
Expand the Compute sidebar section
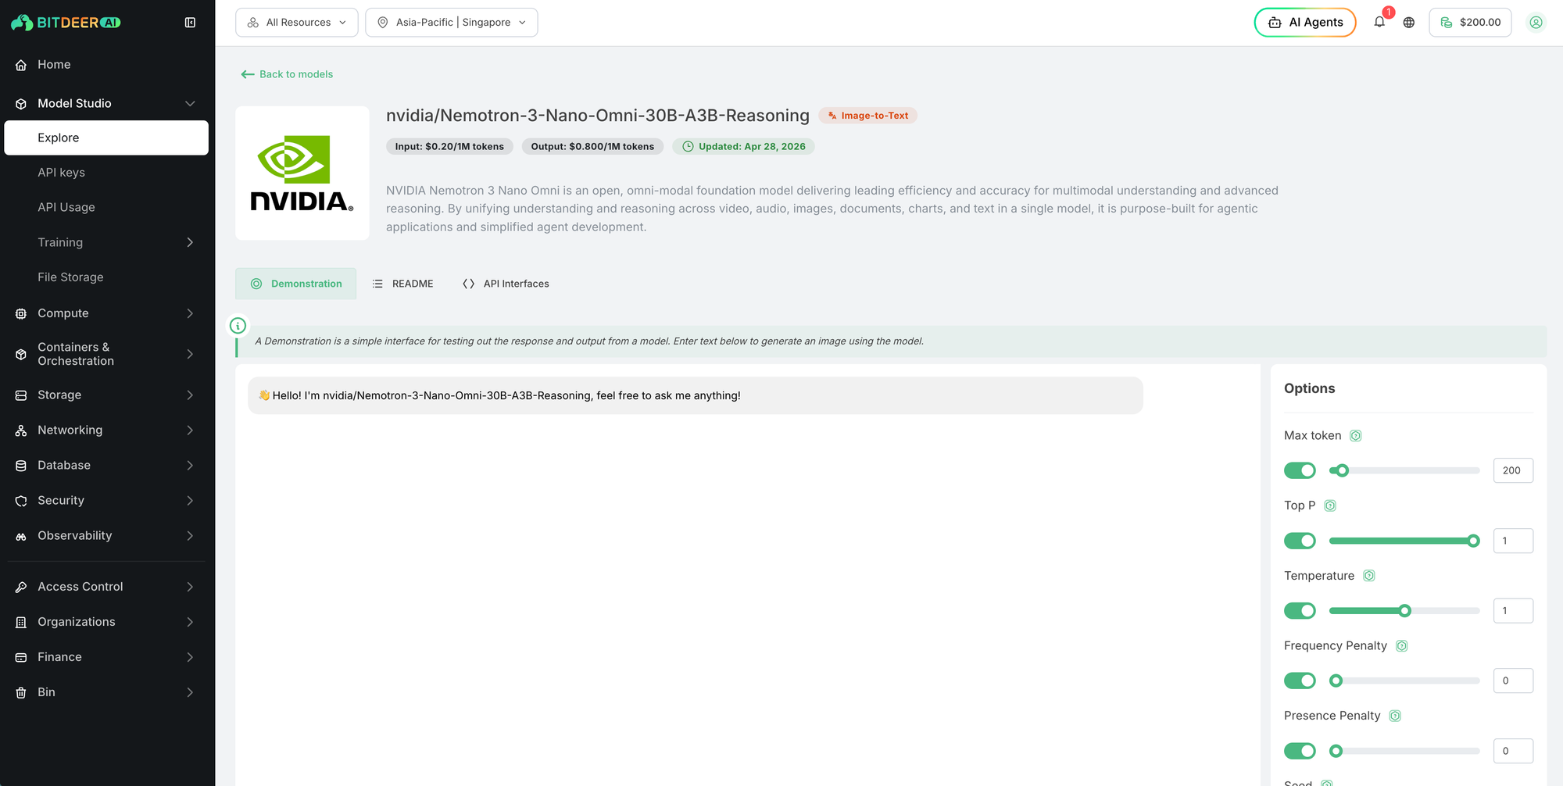106,313
